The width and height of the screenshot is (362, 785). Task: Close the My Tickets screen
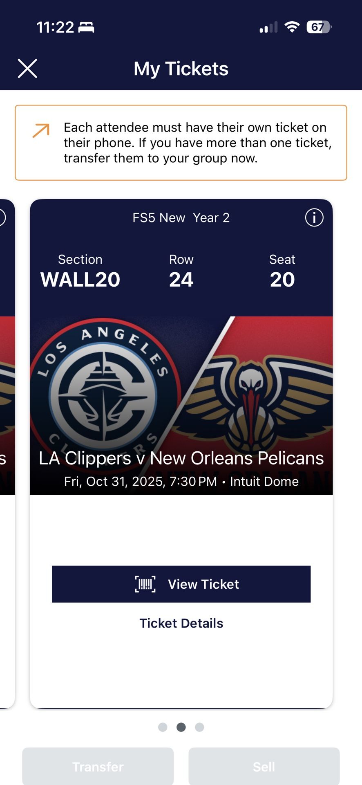coord(27,68)
